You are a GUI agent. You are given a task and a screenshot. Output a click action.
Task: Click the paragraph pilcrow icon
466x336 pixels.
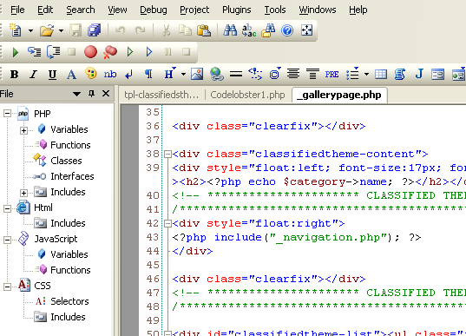tap(148, 74)
